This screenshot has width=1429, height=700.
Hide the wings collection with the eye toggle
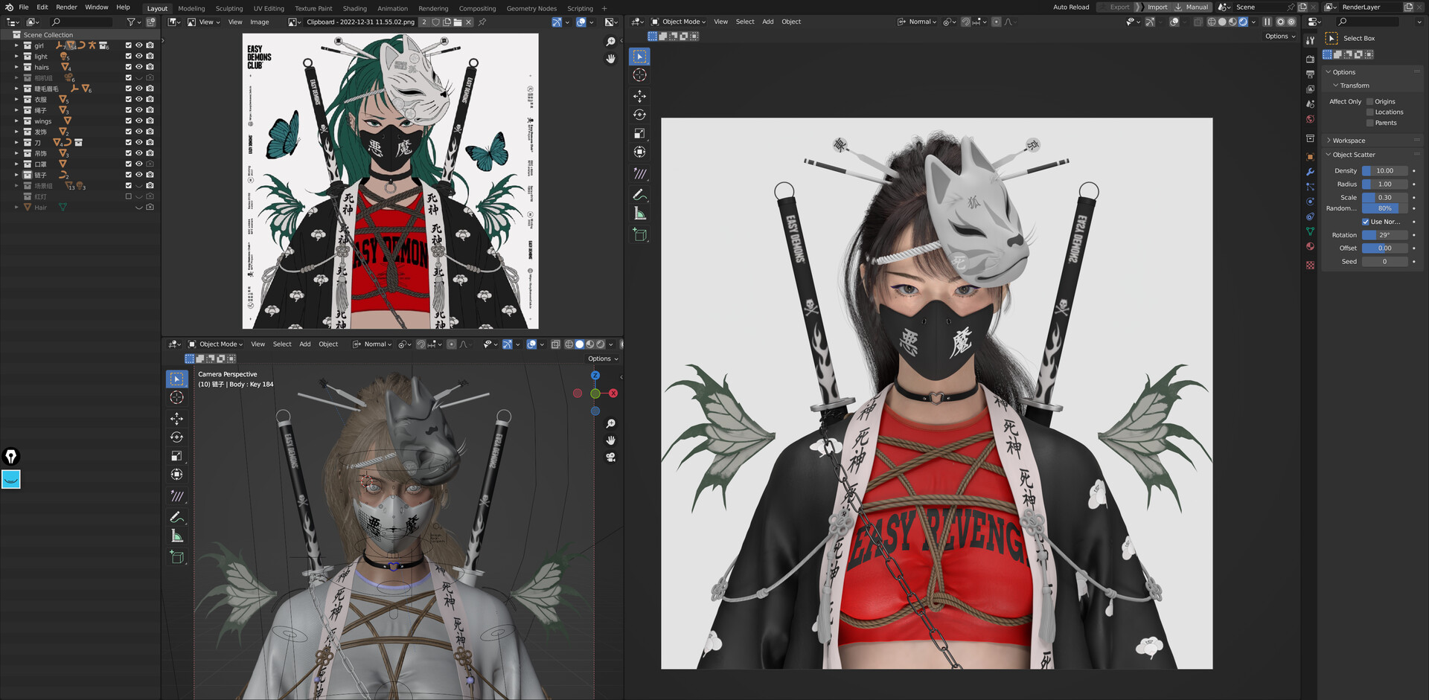138,121
